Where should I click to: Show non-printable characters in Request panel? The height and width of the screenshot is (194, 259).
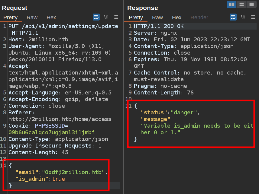tap(106, 17)
